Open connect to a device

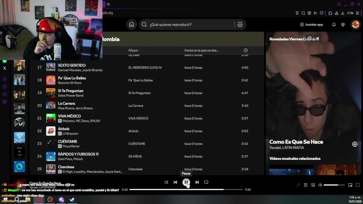[x=313, y=185]
